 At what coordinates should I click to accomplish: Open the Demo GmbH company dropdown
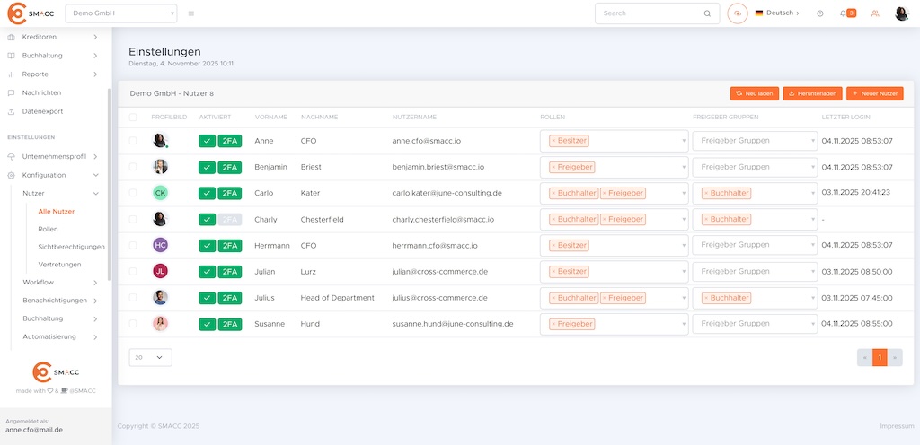tap(121, 13)
